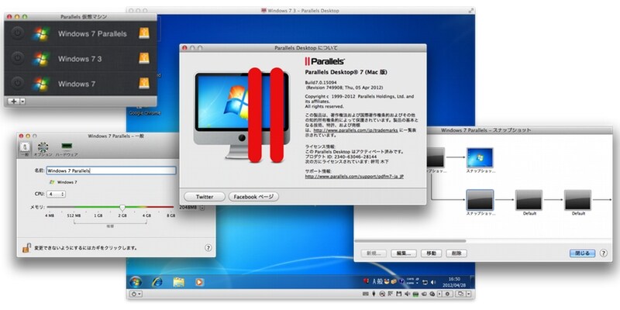Click the lock icon to prevent changes
620x310 pixels.
click(26, 248)
